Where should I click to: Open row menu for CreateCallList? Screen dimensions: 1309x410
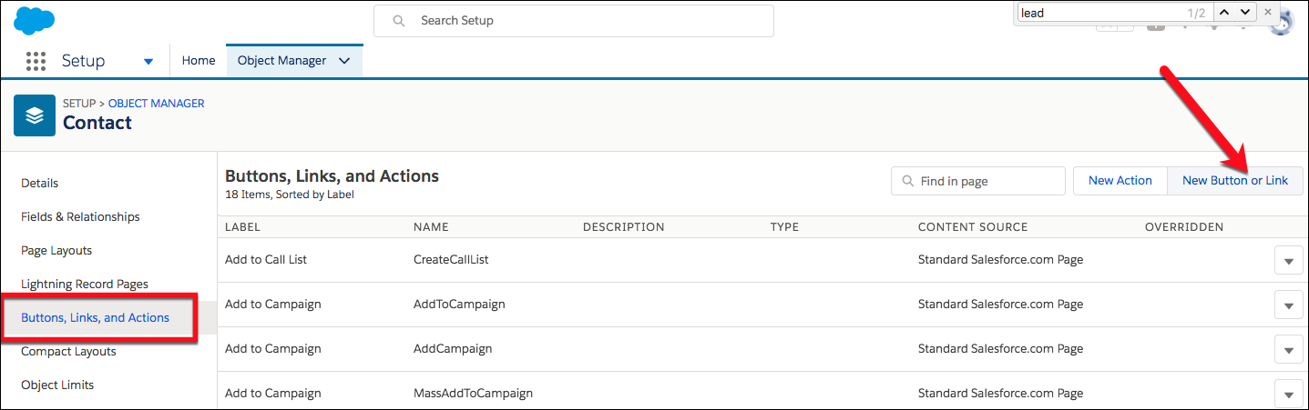click(1288, 261)
